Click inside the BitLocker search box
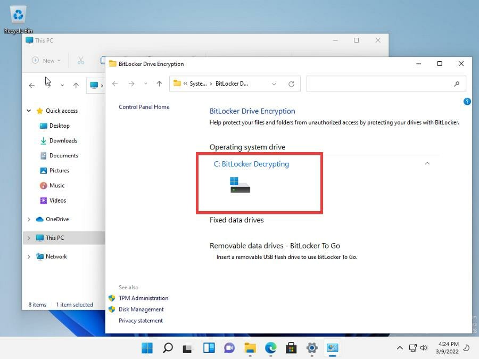Image resolution: width=479 pixels, height=359 pixels. 386,84
